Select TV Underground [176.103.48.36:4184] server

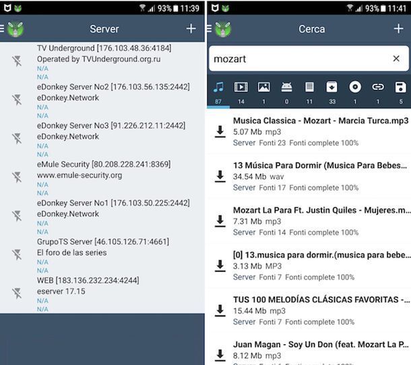pyautogui.click(x=102, y=62)
